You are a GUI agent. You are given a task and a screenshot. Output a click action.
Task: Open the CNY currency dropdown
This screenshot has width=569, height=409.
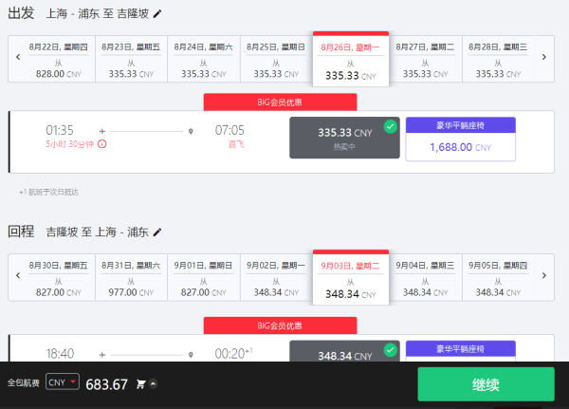tap(63, 382)
